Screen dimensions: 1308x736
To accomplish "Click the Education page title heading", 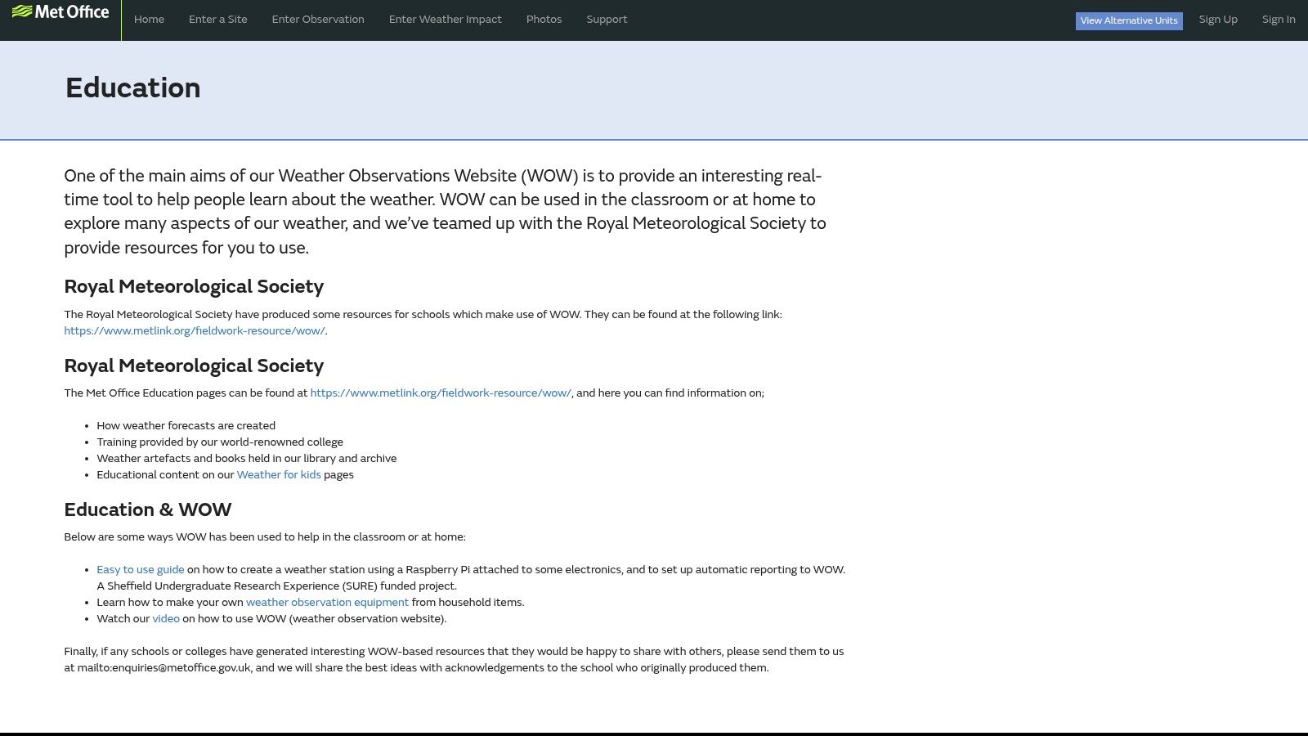I will [x=132, y=88].
